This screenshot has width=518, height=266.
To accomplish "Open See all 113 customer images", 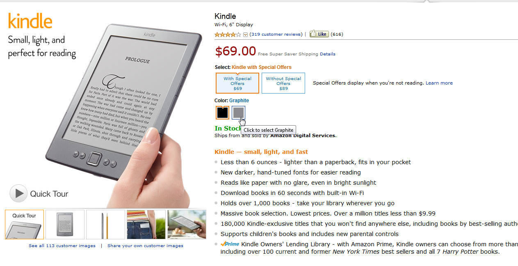I will 62,246.
